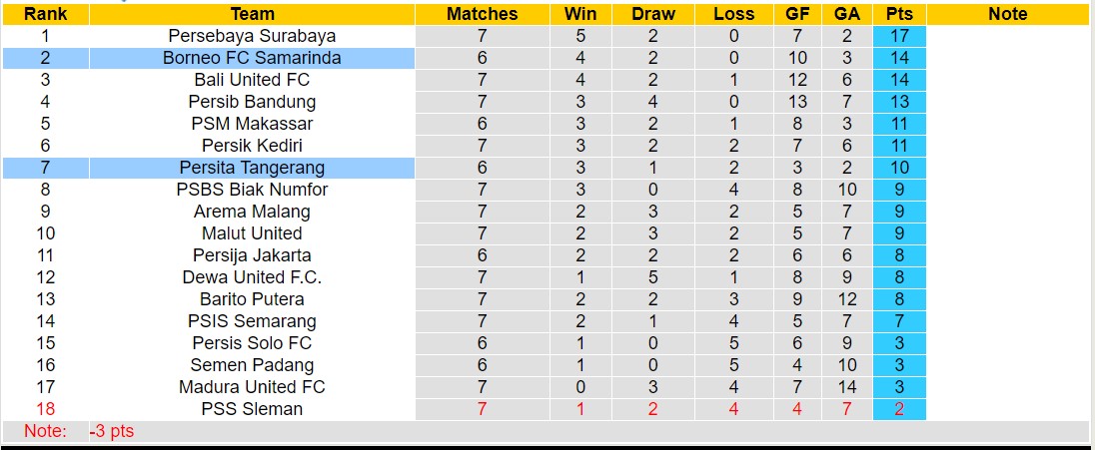Image resolution: width=1095 pixels, height=450 pixels.
Task: Click PSS Sleman's red points cell
Action: coord(899,409)
